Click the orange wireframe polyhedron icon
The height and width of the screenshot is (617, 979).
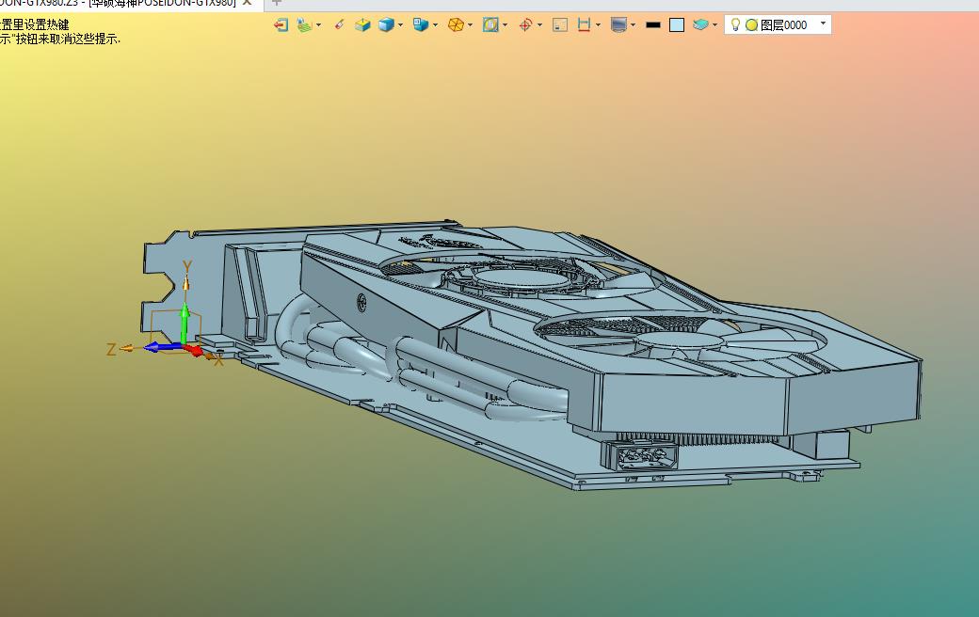(456, 25)
